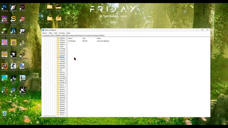This screenshot has height=128, width=228.
Task: Select the (Padrão) value name
Action: tap(73, 41)
